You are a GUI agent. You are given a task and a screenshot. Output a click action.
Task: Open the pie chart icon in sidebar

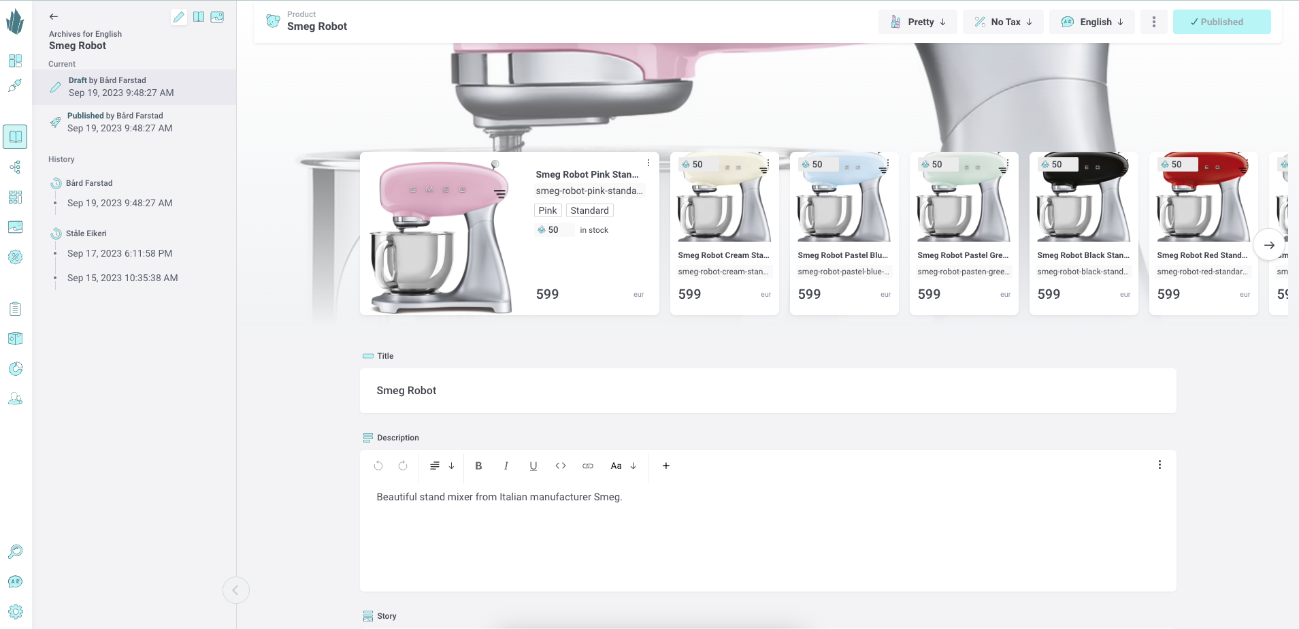16,369
